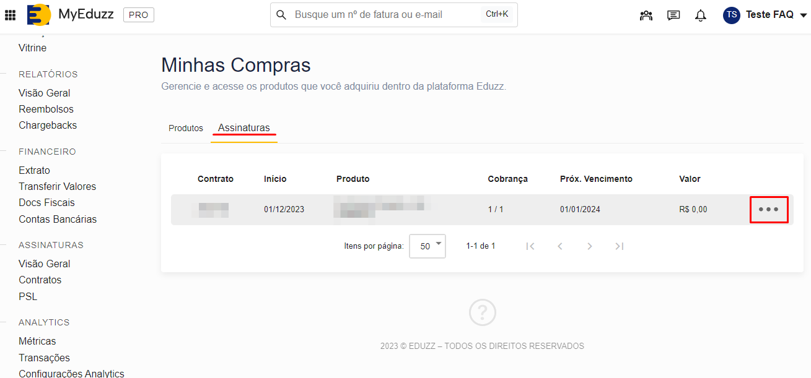Select the Assinaturas tab
Image resolution: width=811 pixels, height=378 pixels.
(x=244, y=128)
